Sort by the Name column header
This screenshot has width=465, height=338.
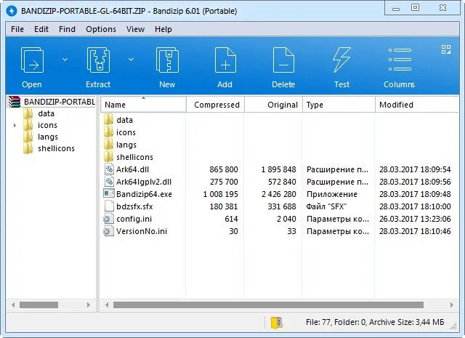143,105
